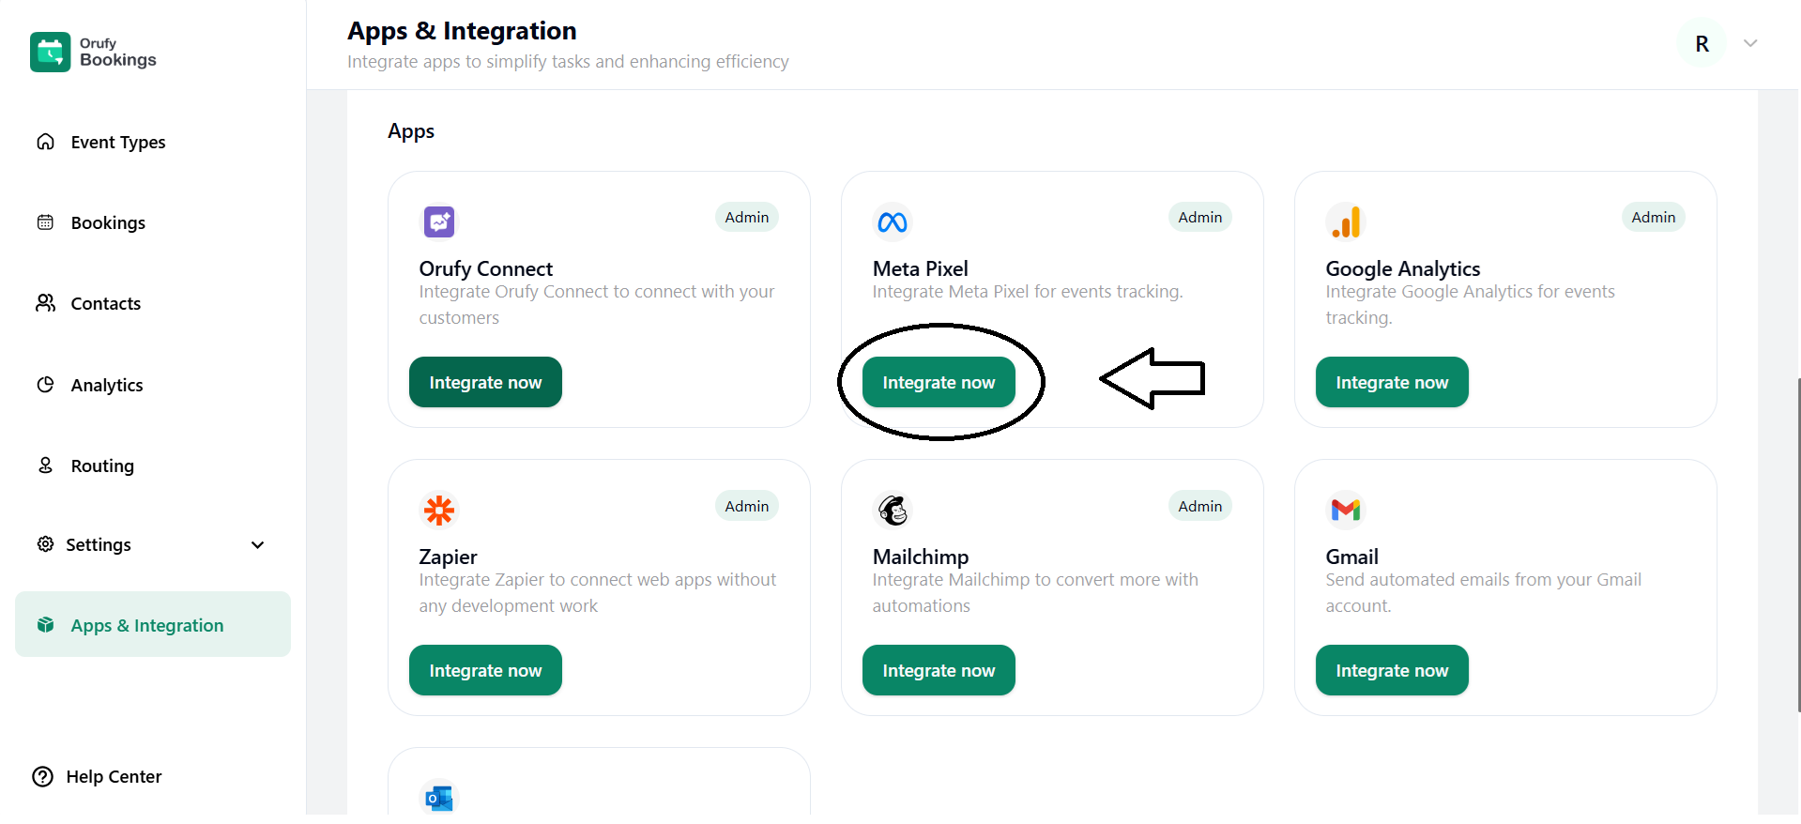The image size is (1801, 824).
Task: Click the Zapier logo icon
Action: point(439,511)
